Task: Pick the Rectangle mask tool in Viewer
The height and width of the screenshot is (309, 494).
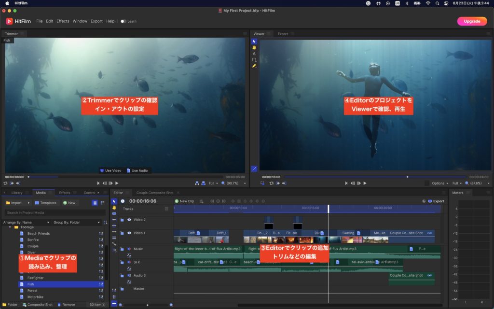Action: point(254,60)
